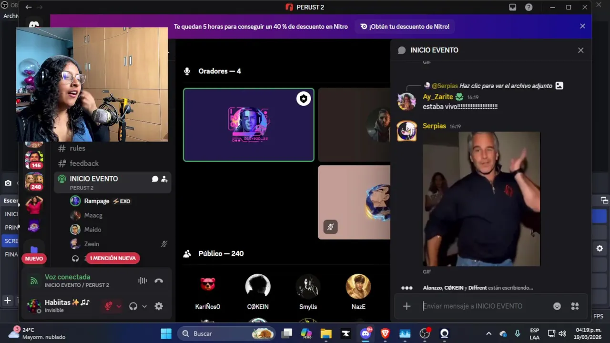Open Discord help icon in title bar

529,7
